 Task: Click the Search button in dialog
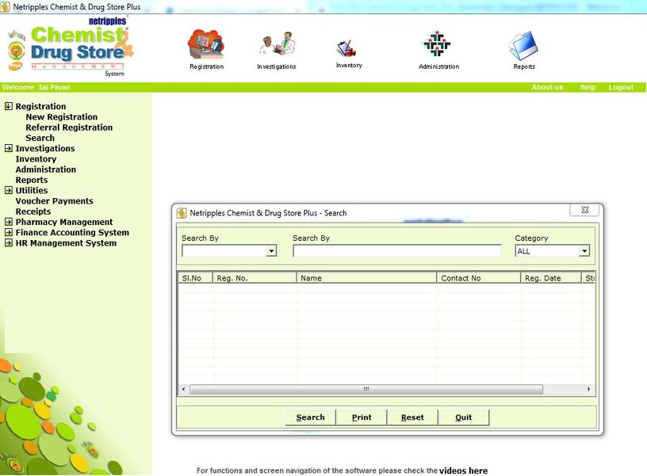pyautogui.click(x=310, y=417)
